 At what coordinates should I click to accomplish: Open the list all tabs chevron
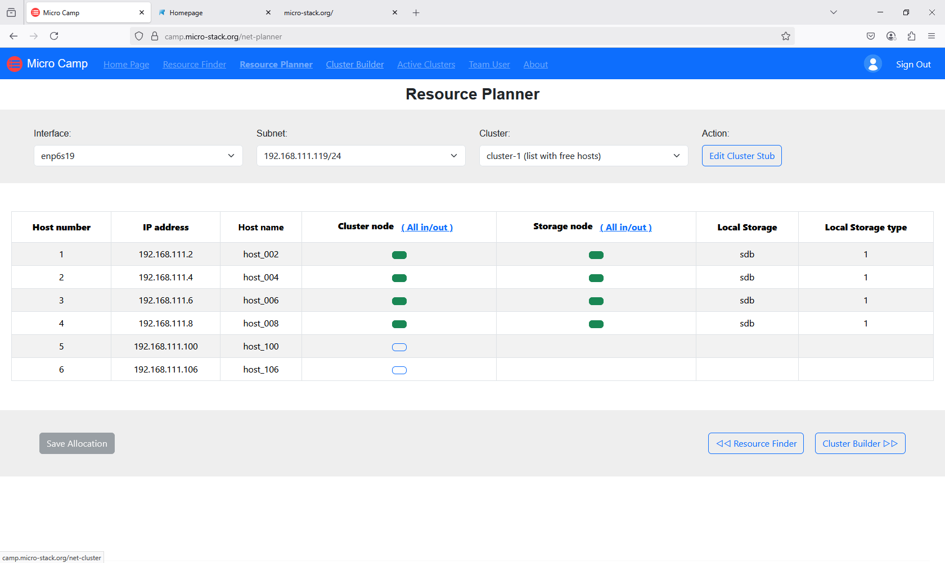pyautogui.click(x=834, y=12)
